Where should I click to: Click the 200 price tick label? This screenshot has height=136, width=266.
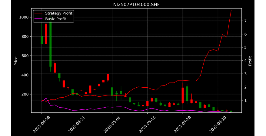[x=25, y=94]
